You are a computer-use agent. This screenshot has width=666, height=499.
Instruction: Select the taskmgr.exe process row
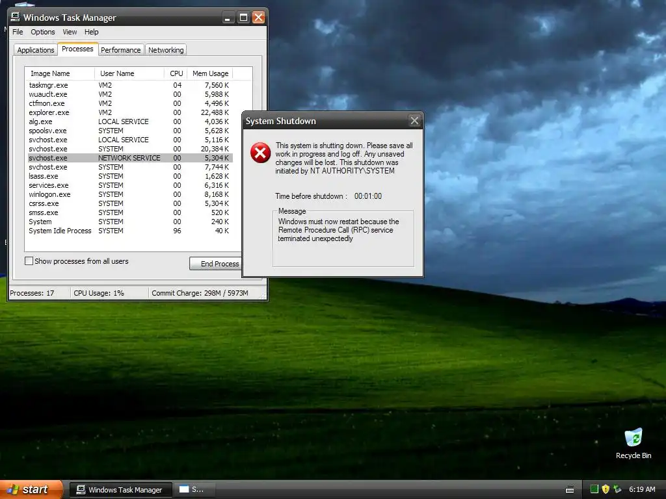(129, 85)
